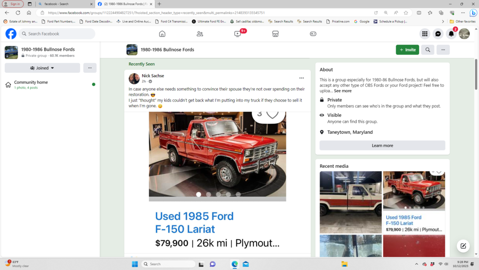Open clock and date in system tray
The width and height of the screenshot is (479, 270).
(460, 264)
